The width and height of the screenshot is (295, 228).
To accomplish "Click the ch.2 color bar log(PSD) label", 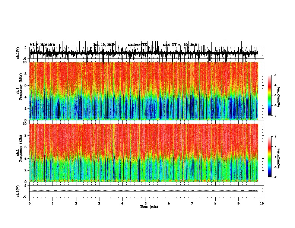I will (279, 158).
